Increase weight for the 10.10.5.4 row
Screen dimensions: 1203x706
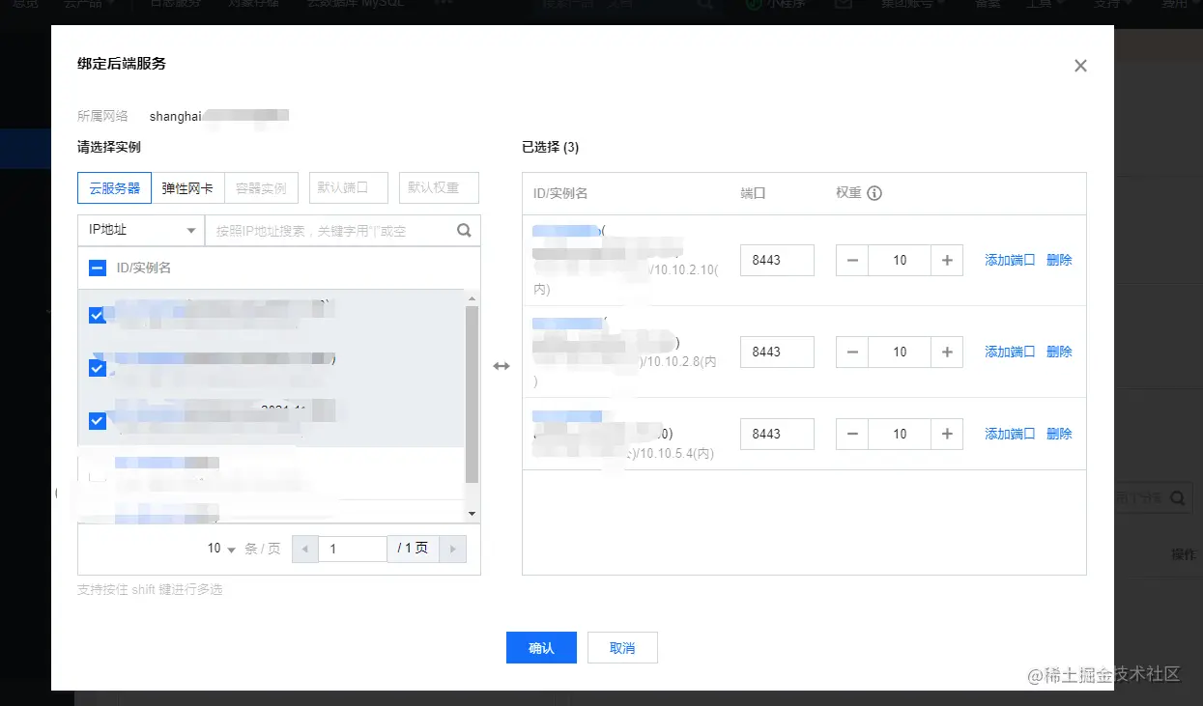click(947, 434)
